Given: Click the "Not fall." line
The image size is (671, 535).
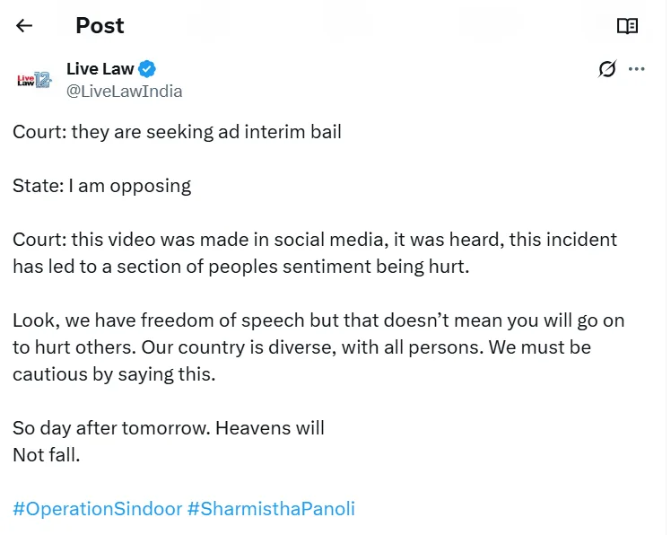Looking at the screenshot, I should 47,455.
